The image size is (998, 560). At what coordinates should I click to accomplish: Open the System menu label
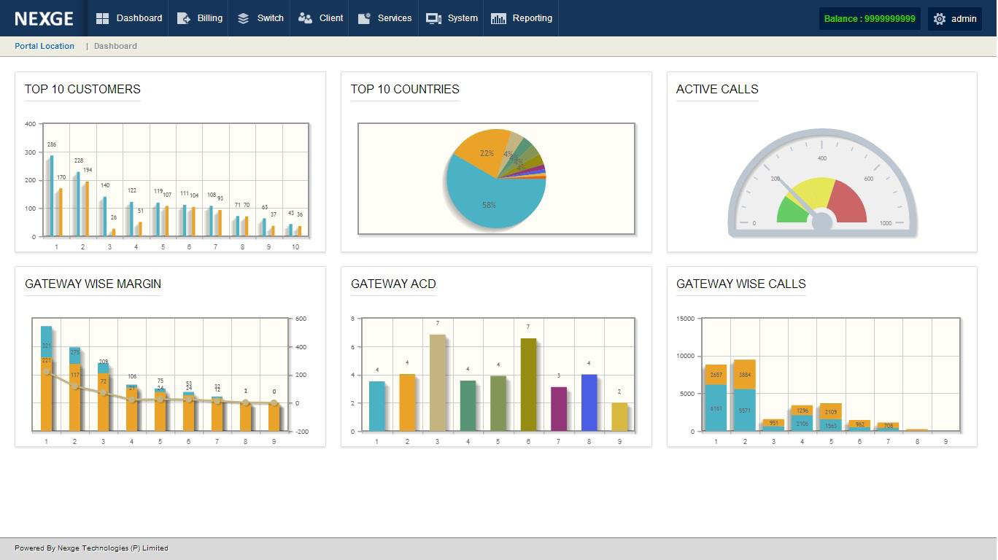(x=463, y=18)
